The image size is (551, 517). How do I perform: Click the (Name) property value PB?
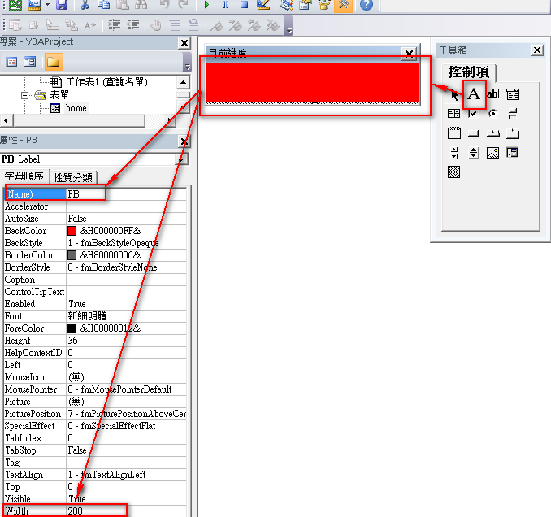tap(126, 194)
